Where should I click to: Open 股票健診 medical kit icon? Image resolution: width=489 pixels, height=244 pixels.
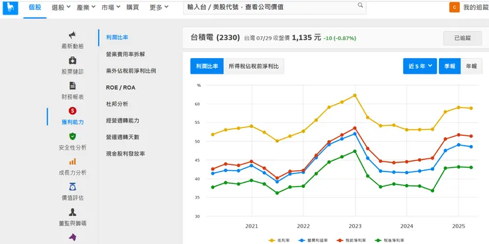(x=72, y=61)
